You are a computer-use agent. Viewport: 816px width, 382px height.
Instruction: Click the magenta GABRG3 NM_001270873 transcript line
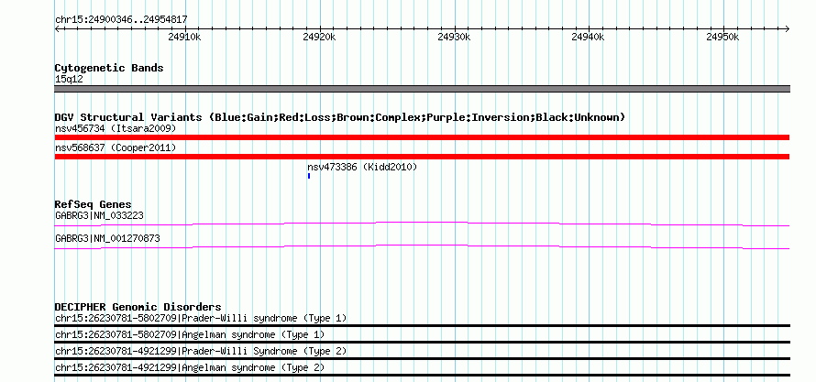422,246
